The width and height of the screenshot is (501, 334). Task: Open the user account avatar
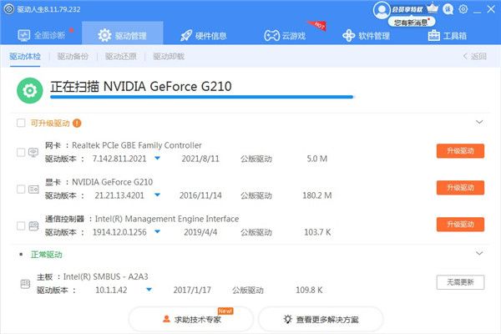point(382,9)
